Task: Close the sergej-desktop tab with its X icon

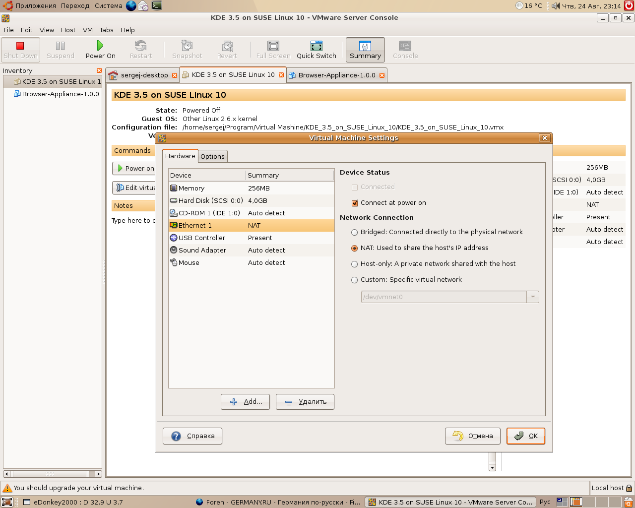Action: coord(175,75)
